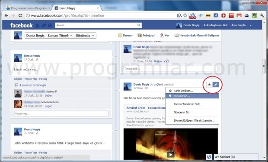Image resolution: width=268 pixels, height=162 pixels.
Task: Open the Gmail extension icon
Action: 239,15
